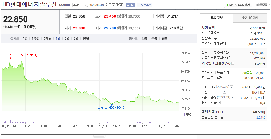
Task: Show the 일봉 candlestick chart
Action: tap(144, 38)
